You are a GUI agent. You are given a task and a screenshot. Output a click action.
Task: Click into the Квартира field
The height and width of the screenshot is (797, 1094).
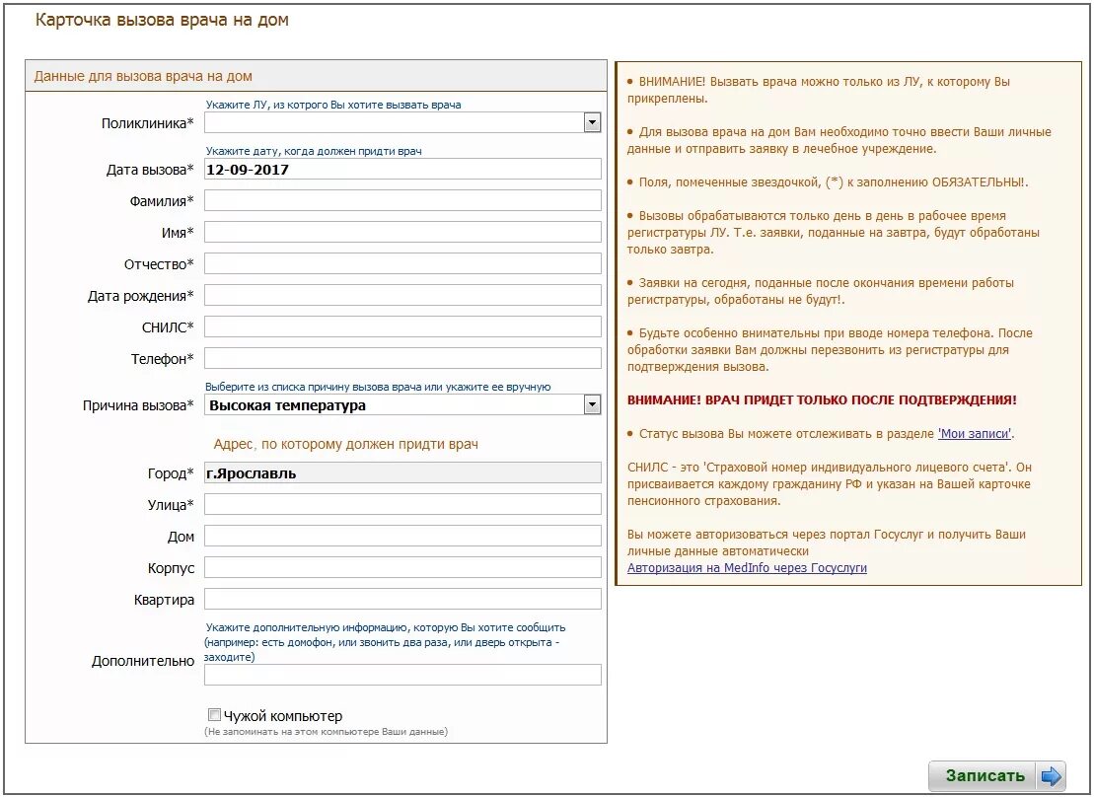[402, 599]
